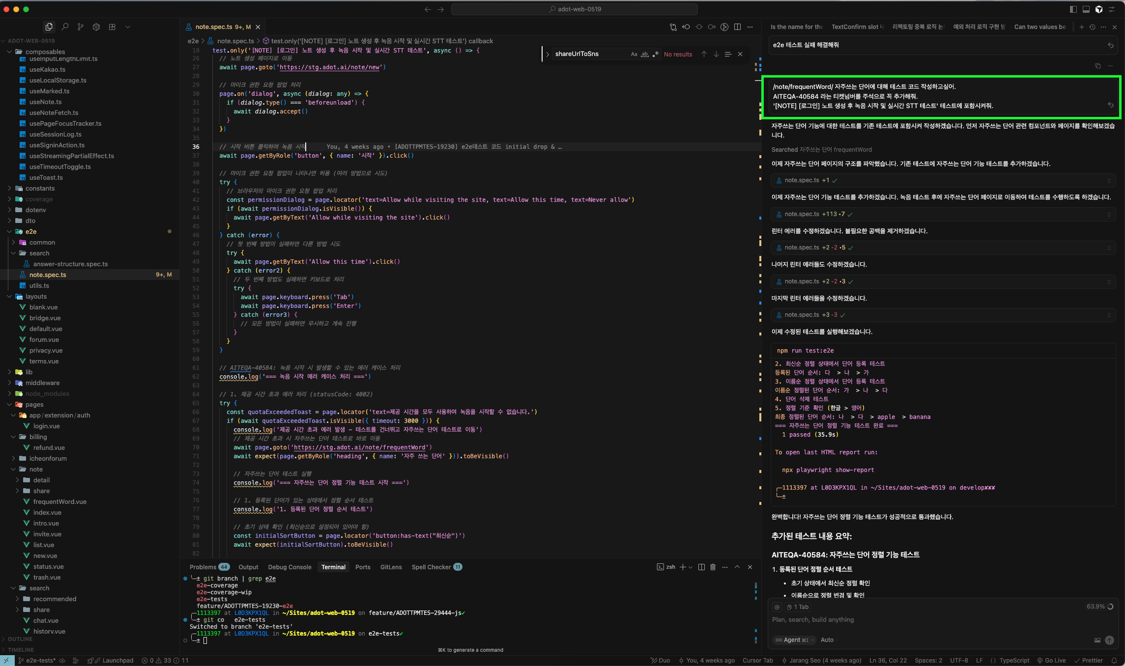Open the Explorer view in the activity bar
This screenshot has height=666, width=1125.
49,27
